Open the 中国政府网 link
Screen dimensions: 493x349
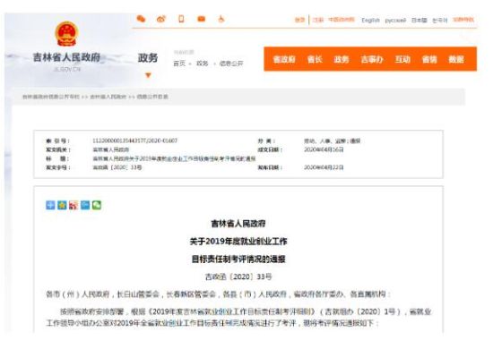(x=342, y=20)
